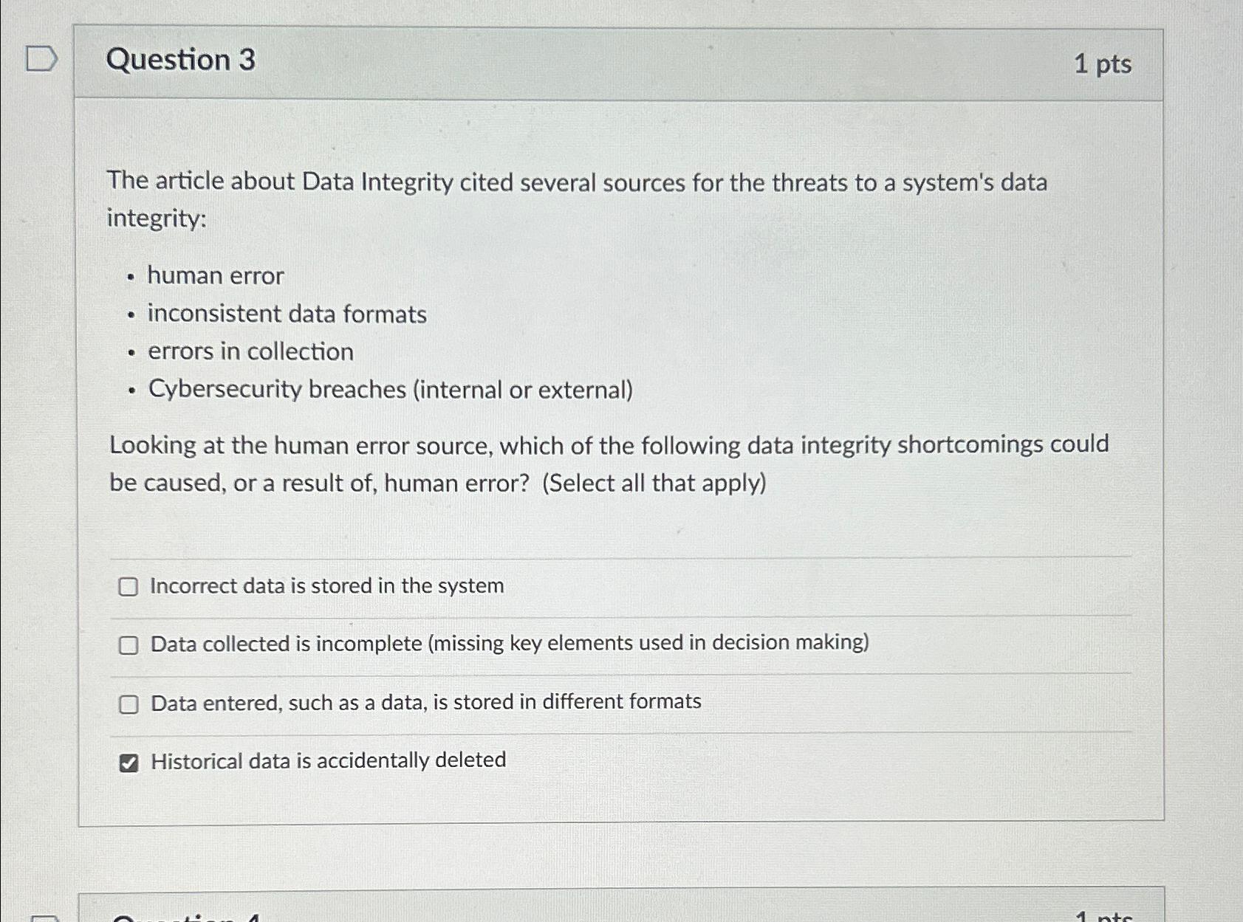Enable 'Data entered is stored in different formats'
The width and height of the screenshot is (1243, 922).
129,703
